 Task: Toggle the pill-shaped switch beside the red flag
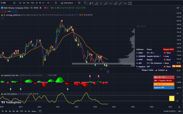click(x=46, y=8)
